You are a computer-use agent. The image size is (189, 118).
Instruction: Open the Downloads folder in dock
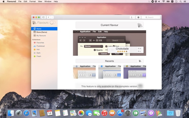[x=170, y=113]
